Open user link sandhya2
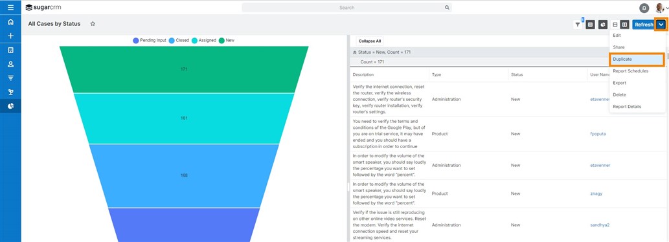Viewport: 669px width, 242px height. tap(600, 225)
